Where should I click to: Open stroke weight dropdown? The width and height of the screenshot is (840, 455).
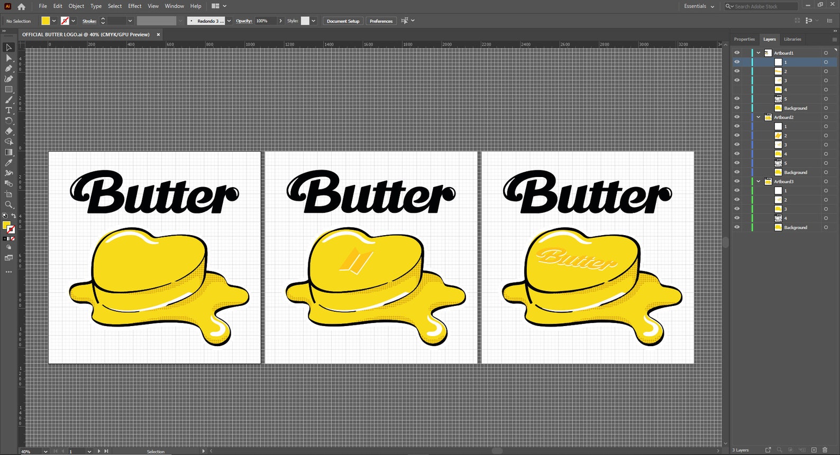point(130,21)
